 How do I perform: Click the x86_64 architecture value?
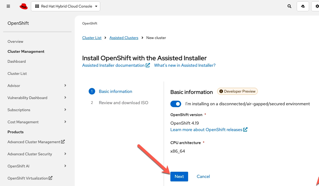click(178, 151)
